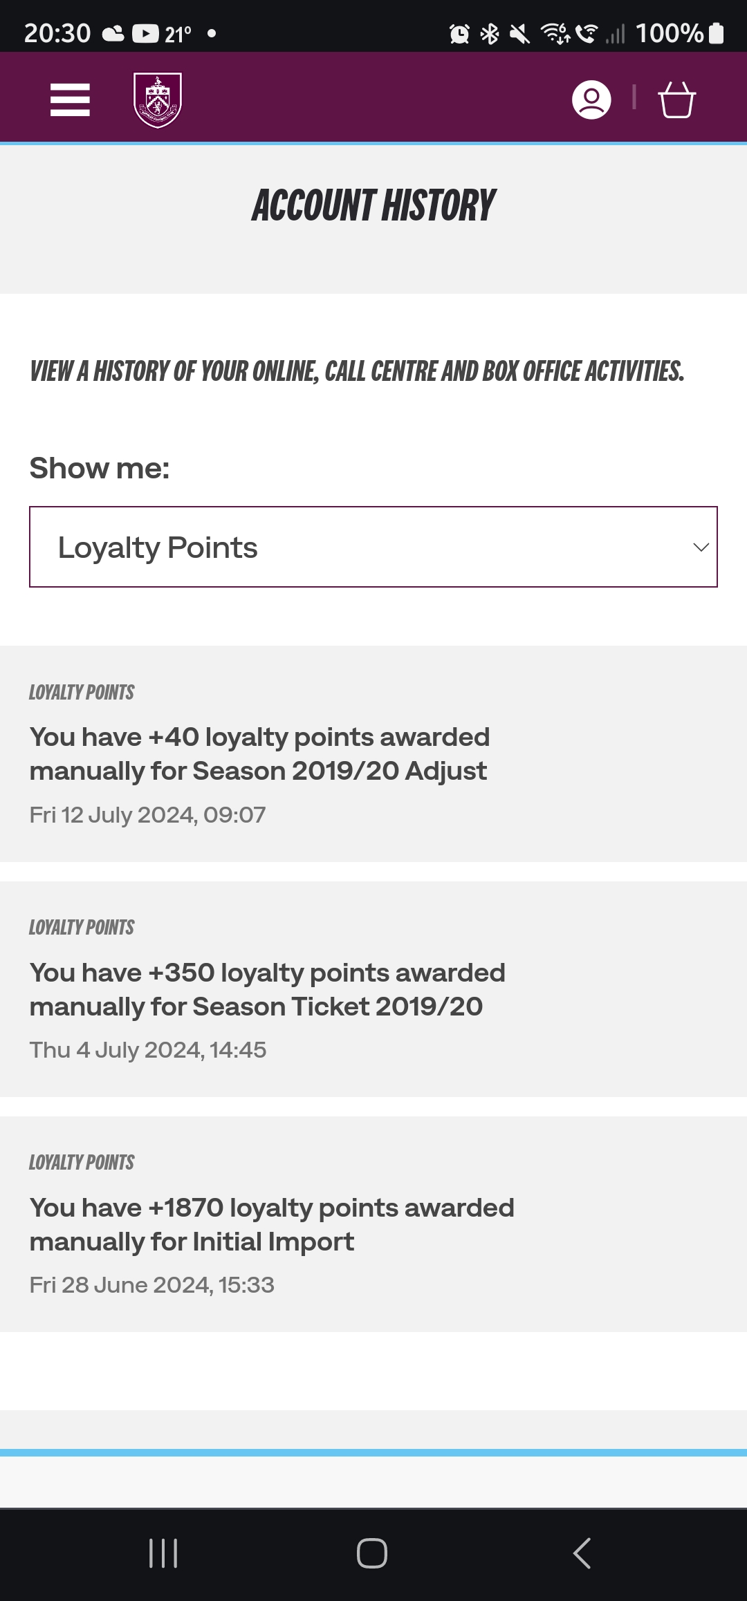Image resolution: width=747 pixels, height=1601 pixels.
Task: View the shopping basket
Action: [676, 100]
